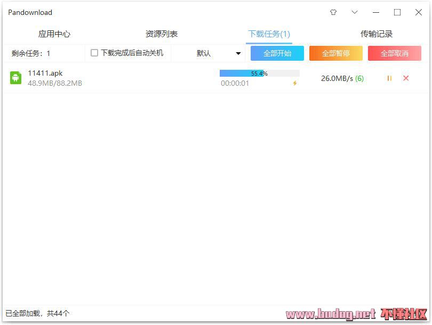Maximize the Pandownload window

point(397,12)
